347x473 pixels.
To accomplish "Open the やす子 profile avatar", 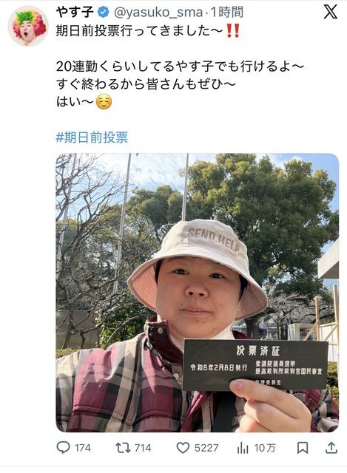I will 28,26.
